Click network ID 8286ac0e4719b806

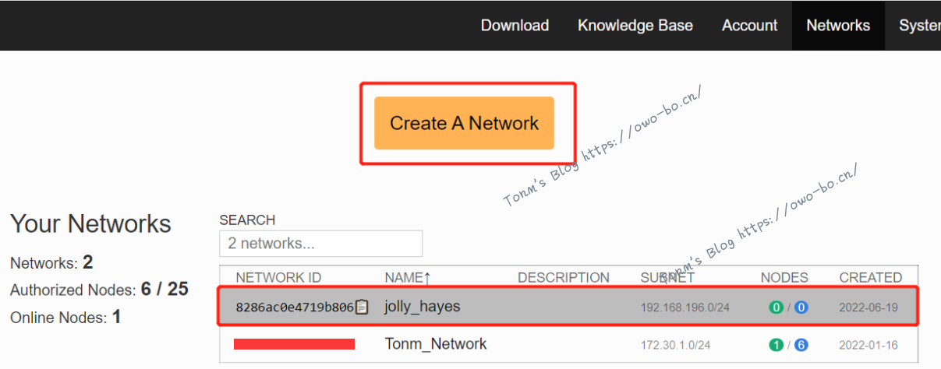[x=294, y=307]
